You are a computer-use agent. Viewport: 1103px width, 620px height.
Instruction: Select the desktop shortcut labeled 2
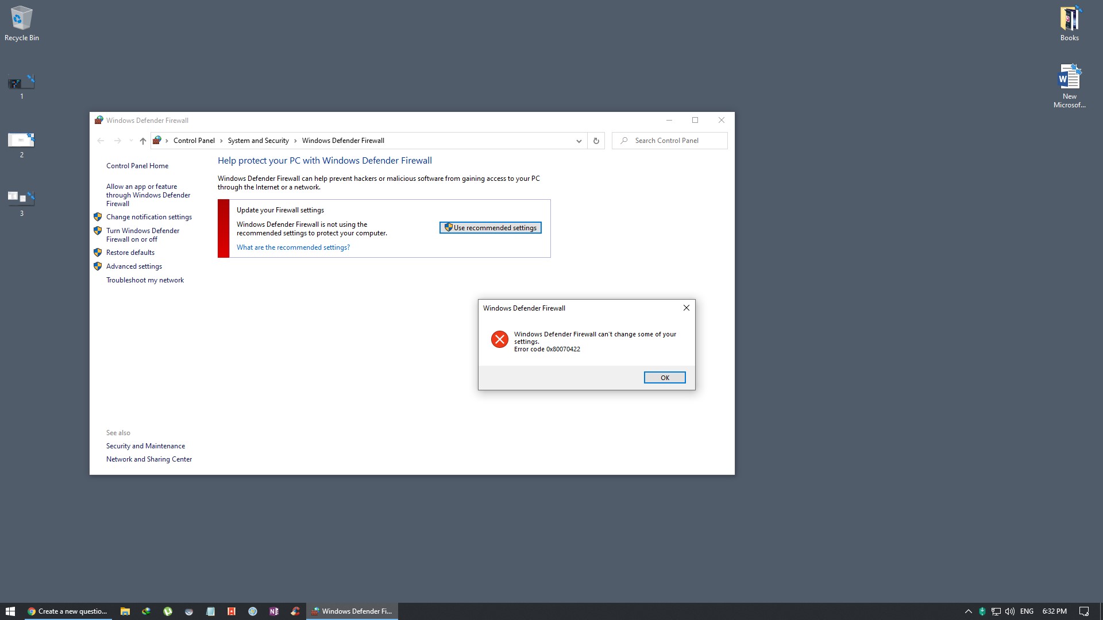[x=22, y=145]
